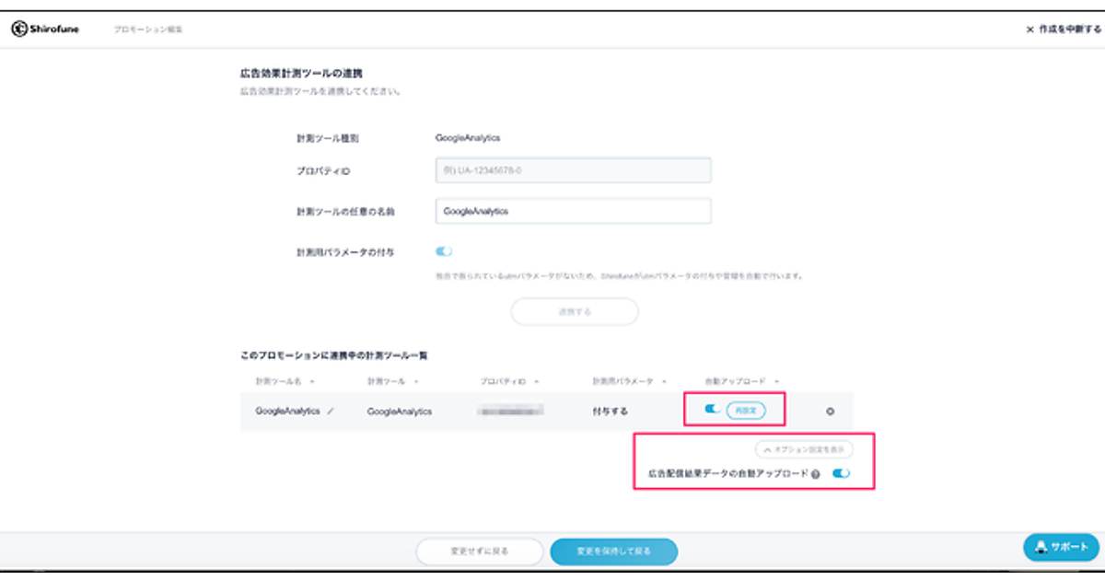The image size is (1105, 580).
Task: Click the remove icon at the end of the GoogleAnalytics row
Action: (830, 412)
